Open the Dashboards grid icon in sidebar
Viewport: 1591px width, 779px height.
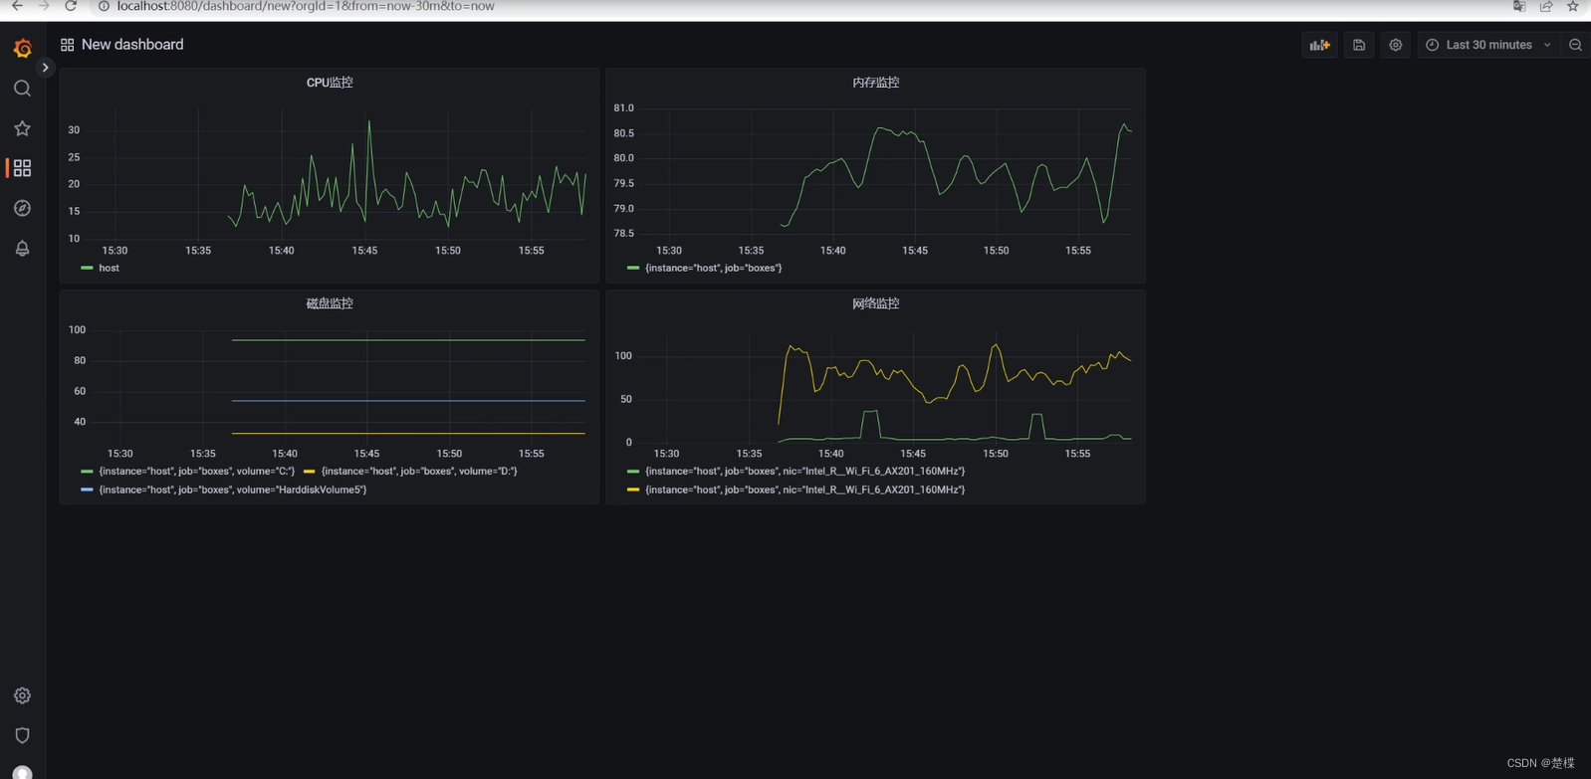[22, 168]
